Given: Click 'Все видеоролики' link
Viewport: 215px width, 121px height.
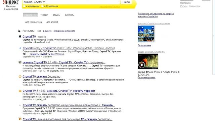Looking at the screenshot, I should (146, 77).
